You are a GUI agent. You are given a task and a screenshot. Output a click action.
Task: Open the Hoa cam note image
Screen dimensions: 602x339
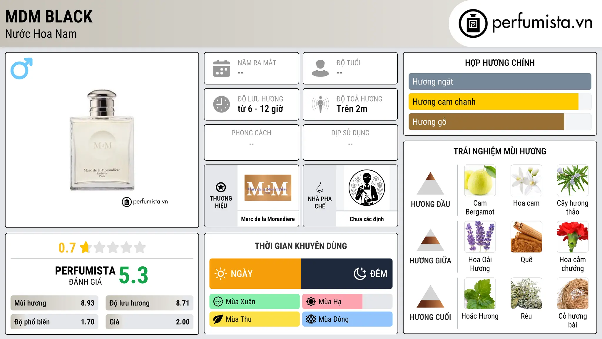click(526, 180)
